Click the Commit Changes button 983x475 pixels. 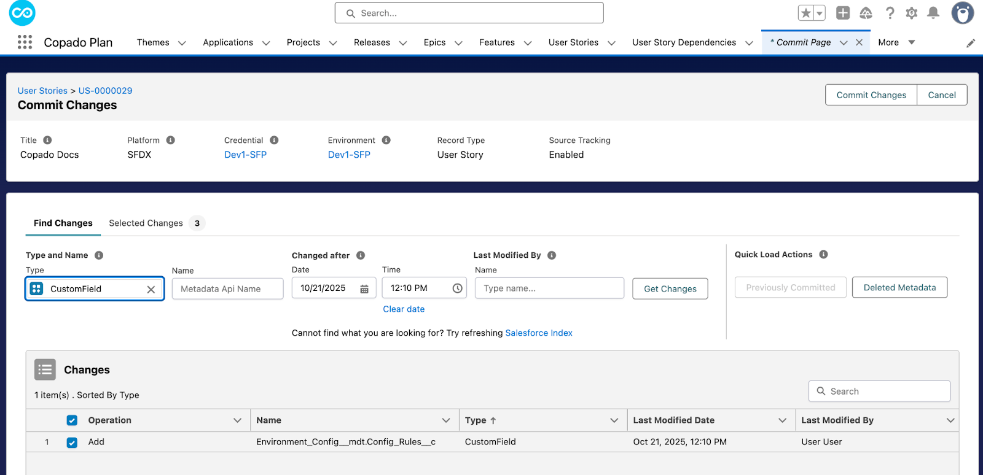click(x=871, y=95)
